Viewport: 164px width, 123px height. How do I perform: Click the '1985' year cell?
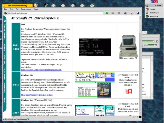(x=16, y=85)
